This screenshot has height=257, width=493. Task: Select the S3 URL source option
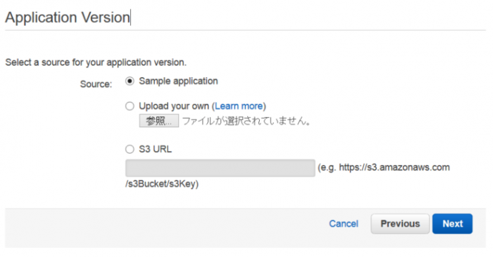click(x=130, y=149)
